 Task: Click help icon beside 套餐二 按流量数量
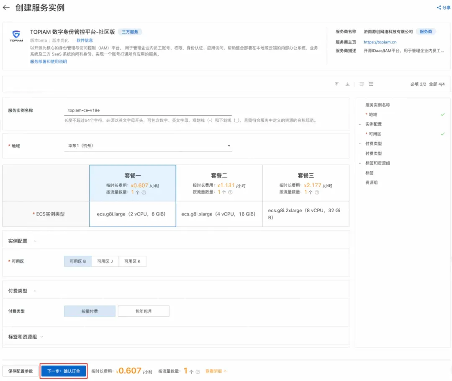(x=230, y=192)
